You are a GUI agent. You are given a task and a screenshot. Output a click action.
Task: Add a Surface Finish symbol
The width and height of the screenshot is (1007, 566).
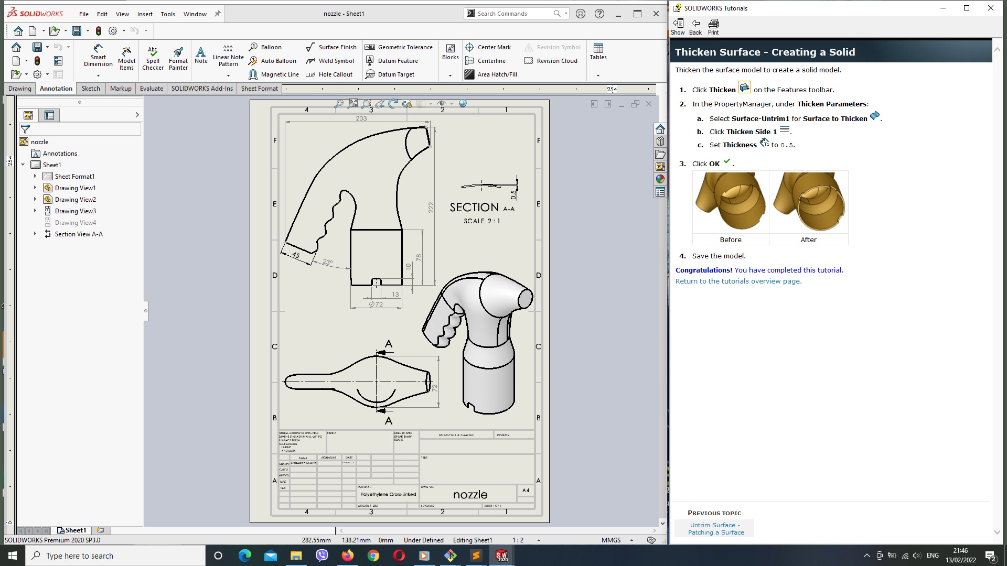(x=331, y=47)
